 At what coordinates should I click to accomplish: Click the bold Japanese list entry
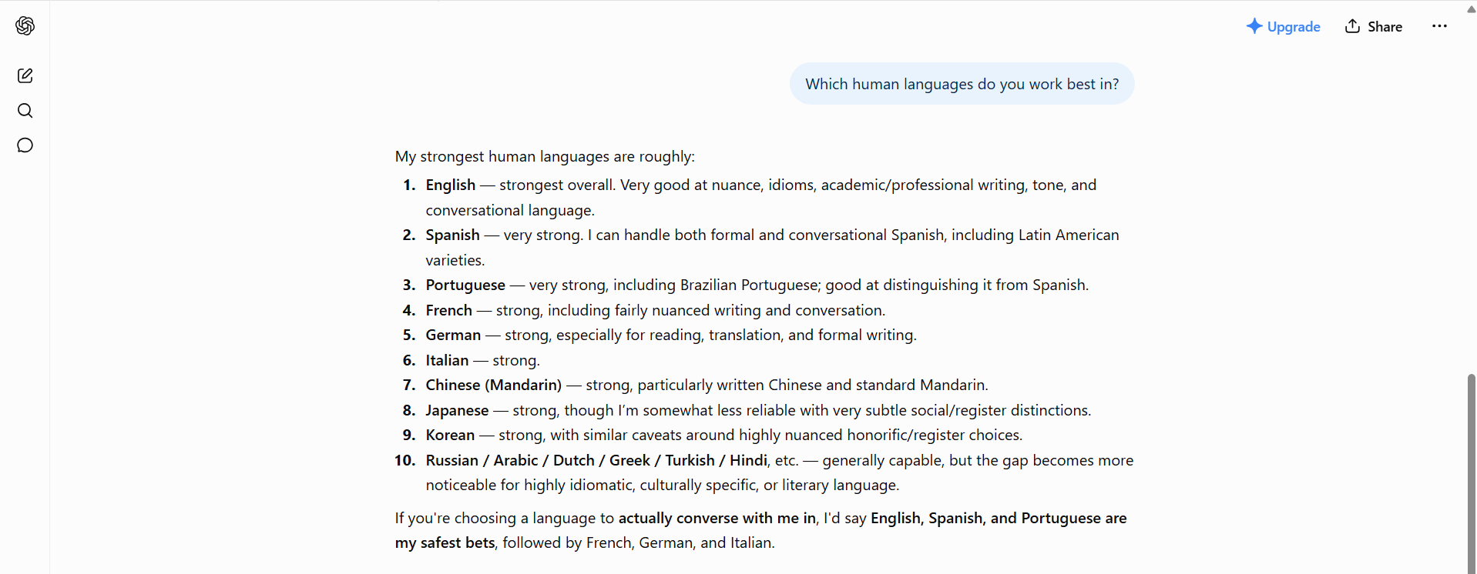[457, 411]
